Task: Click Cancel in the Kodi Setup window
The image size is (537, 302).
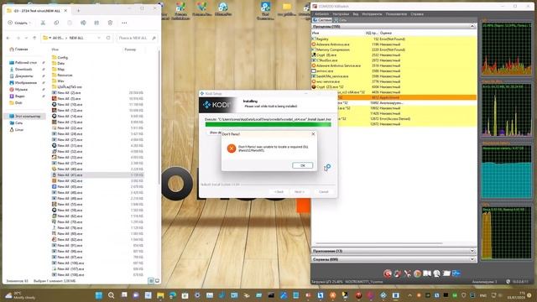Action: pos(324,192)
